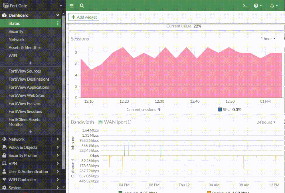Expand the Network section chevron
The image size is (285, 193).
(x=58, y=139)
